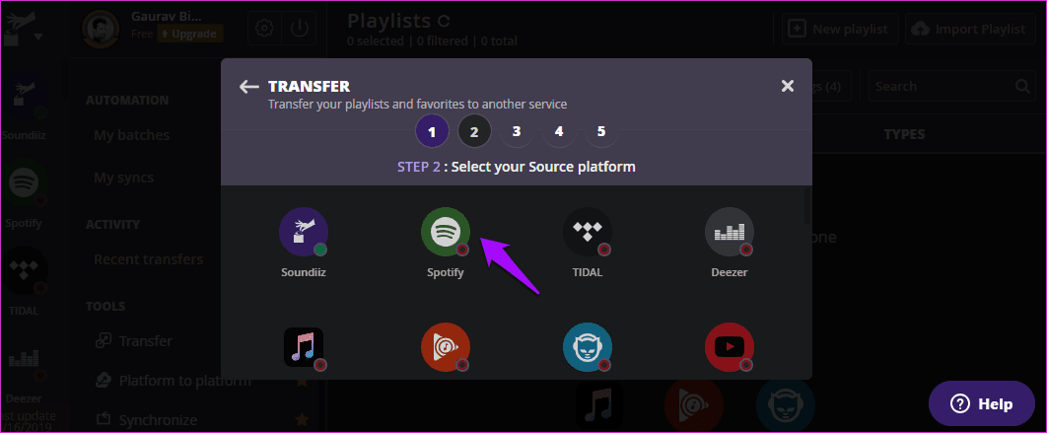Click the Transfer dialog scrollbar
1047x433 pixels.
pyautogui.click(x=808, y=207)
